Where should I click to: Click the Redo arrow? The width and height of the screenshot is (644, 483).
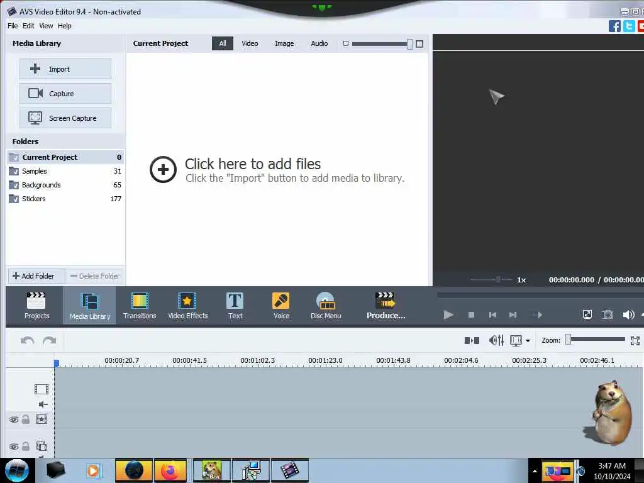coord(49,340)
